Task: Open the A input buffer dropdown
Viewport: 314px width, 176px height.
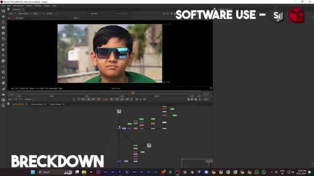Action: 95,14
